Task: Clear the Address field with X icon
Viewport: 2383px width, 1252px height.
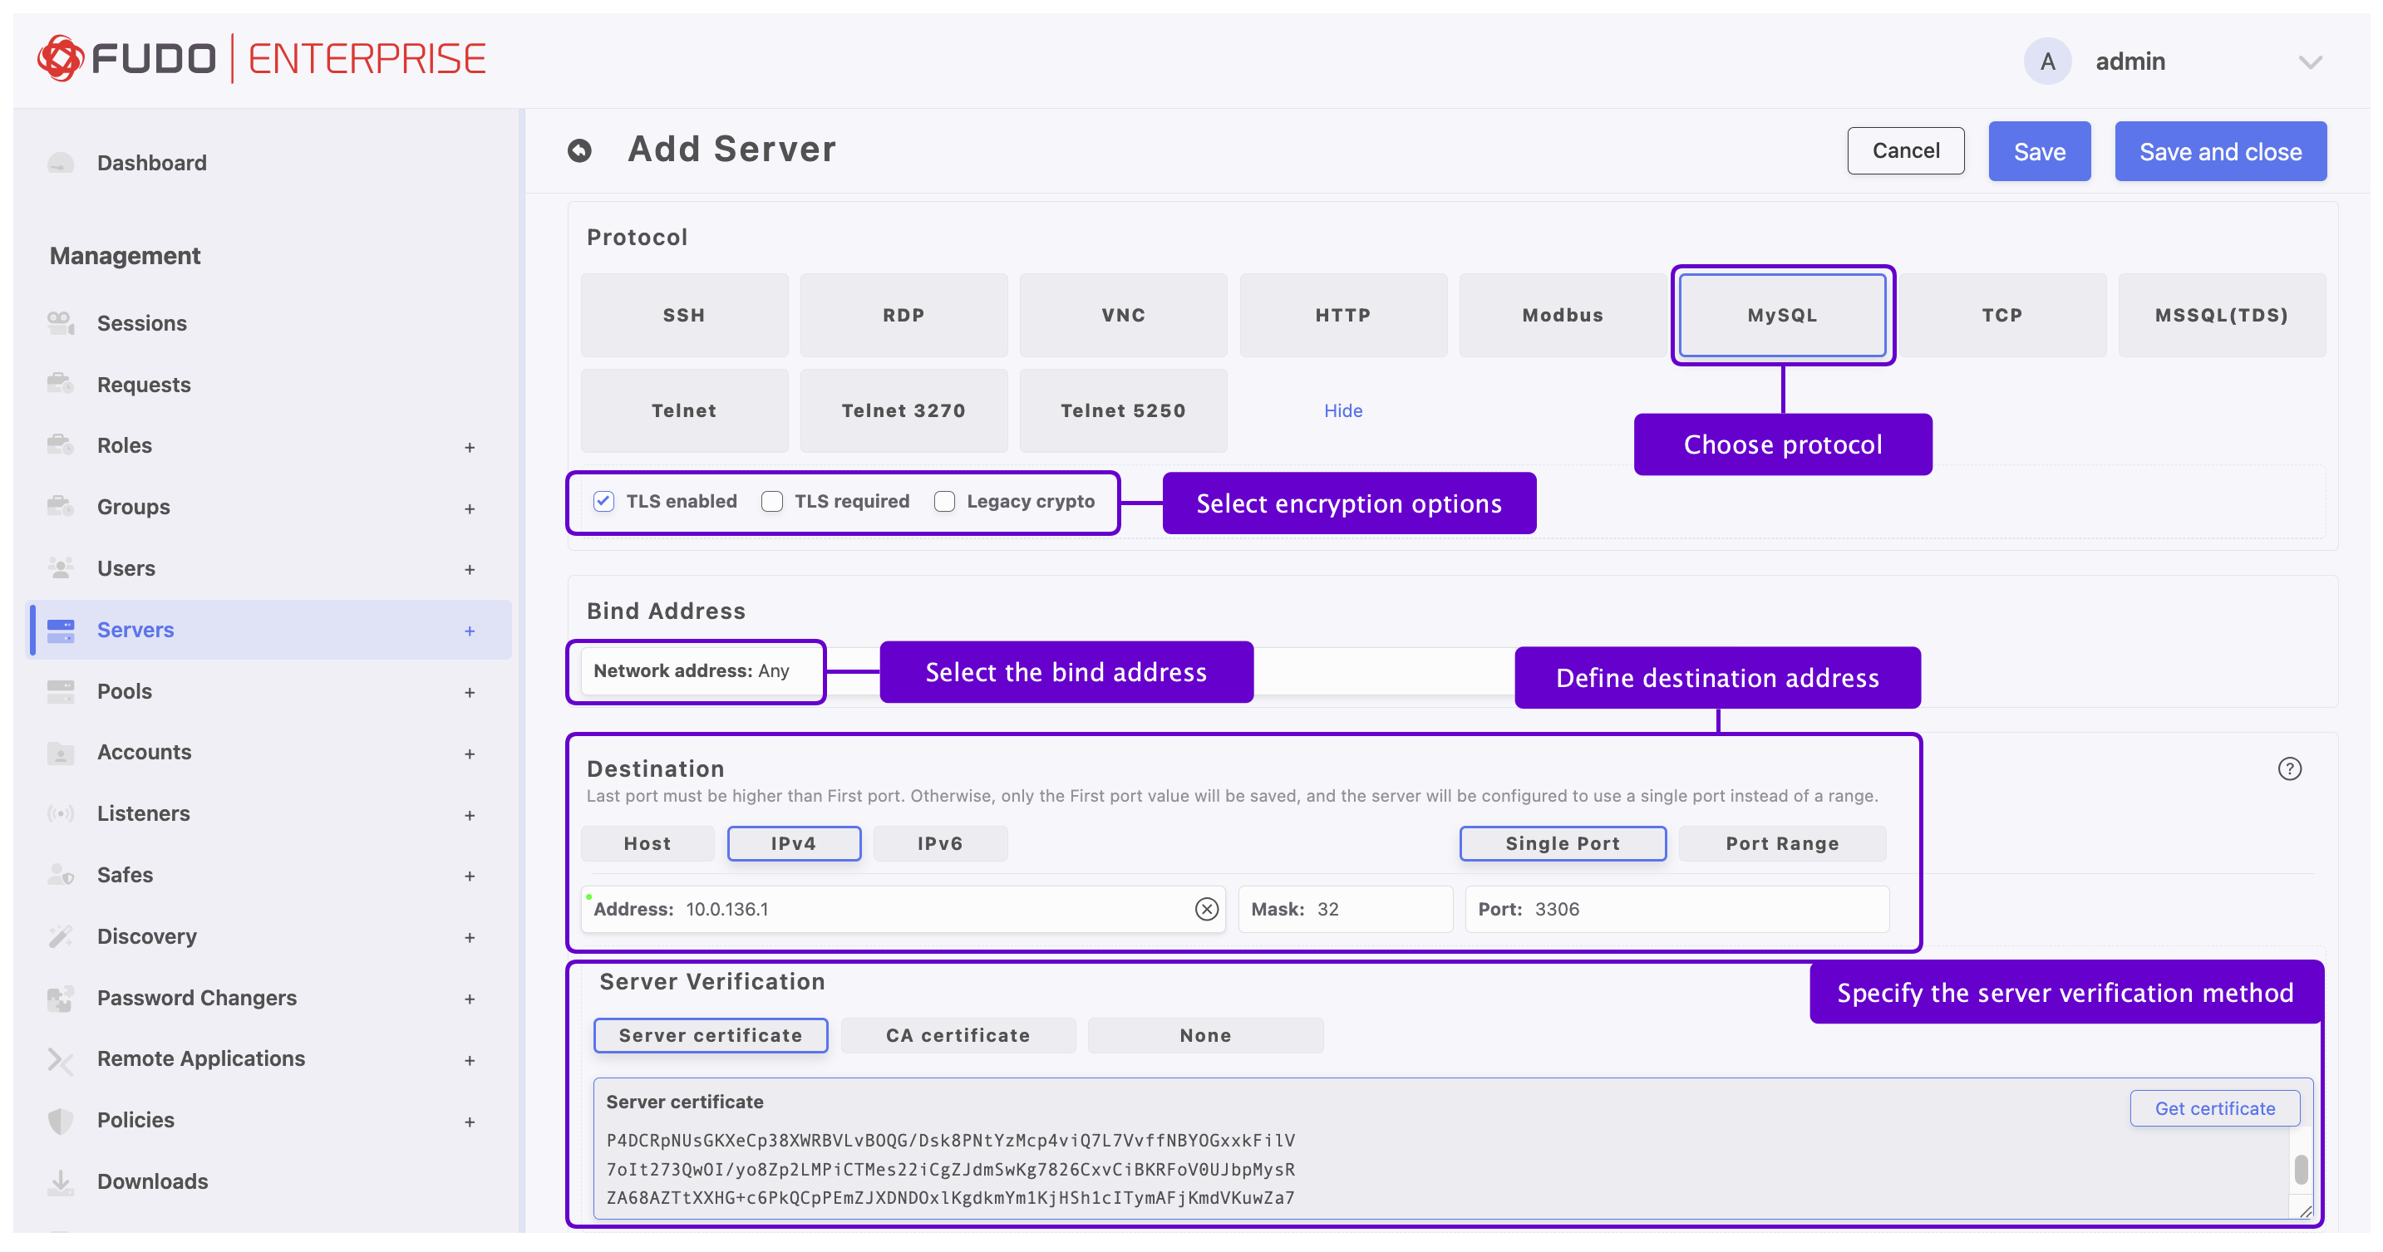Action: point(1206,909)
